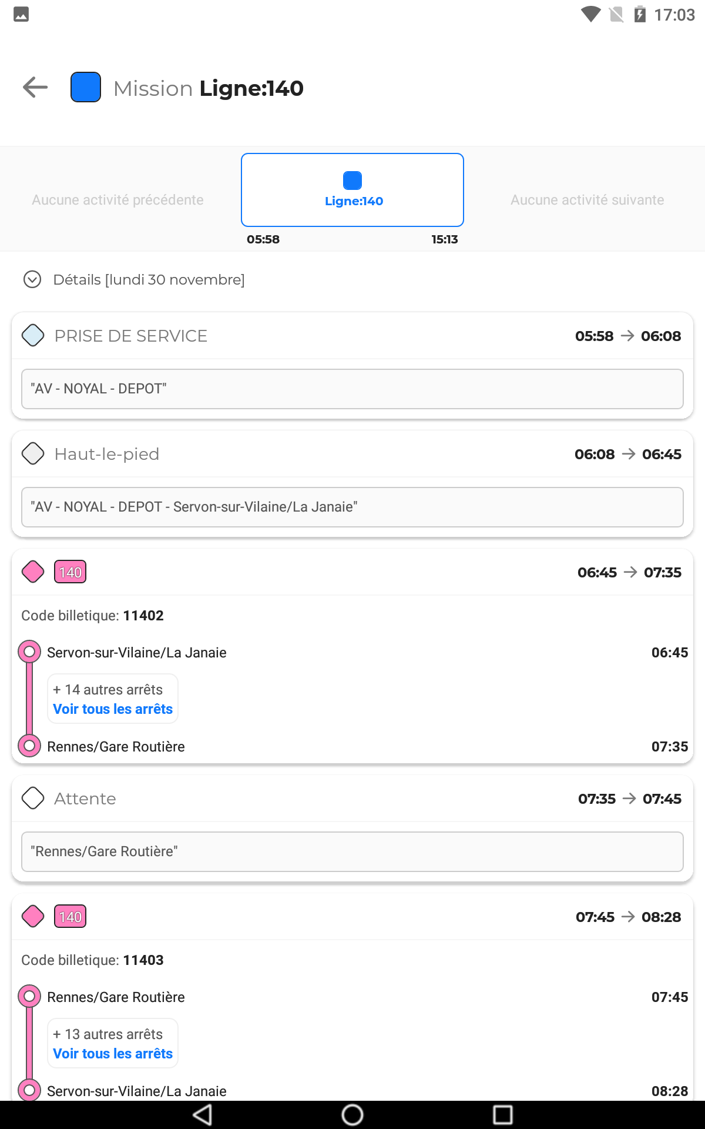The height and width of the screenshot is (1129, 705).
Task: Go back using the top-left arrow
Action: click(x=35, y=88)
